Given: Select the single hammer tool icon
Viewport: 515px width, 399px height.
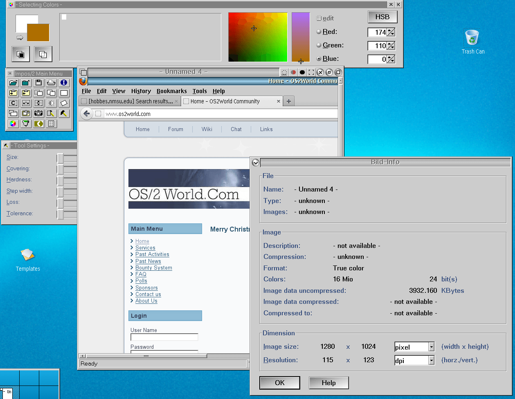Looking at the screenshot, I should tap(64, 113).
